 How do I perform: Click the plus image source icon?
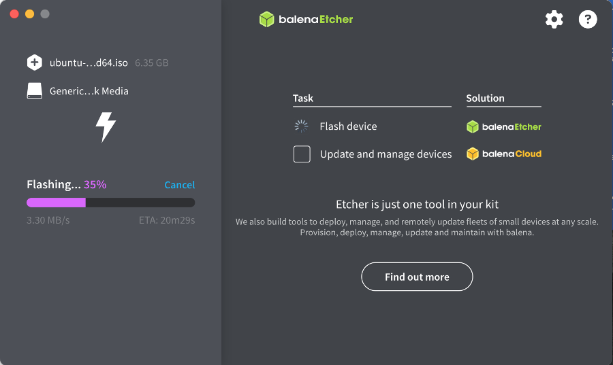click(x=35, y=63)
